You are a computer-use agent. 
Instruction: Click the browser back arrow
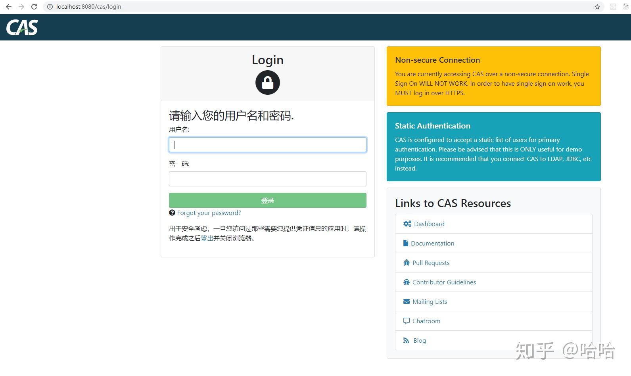pos(9,7)
